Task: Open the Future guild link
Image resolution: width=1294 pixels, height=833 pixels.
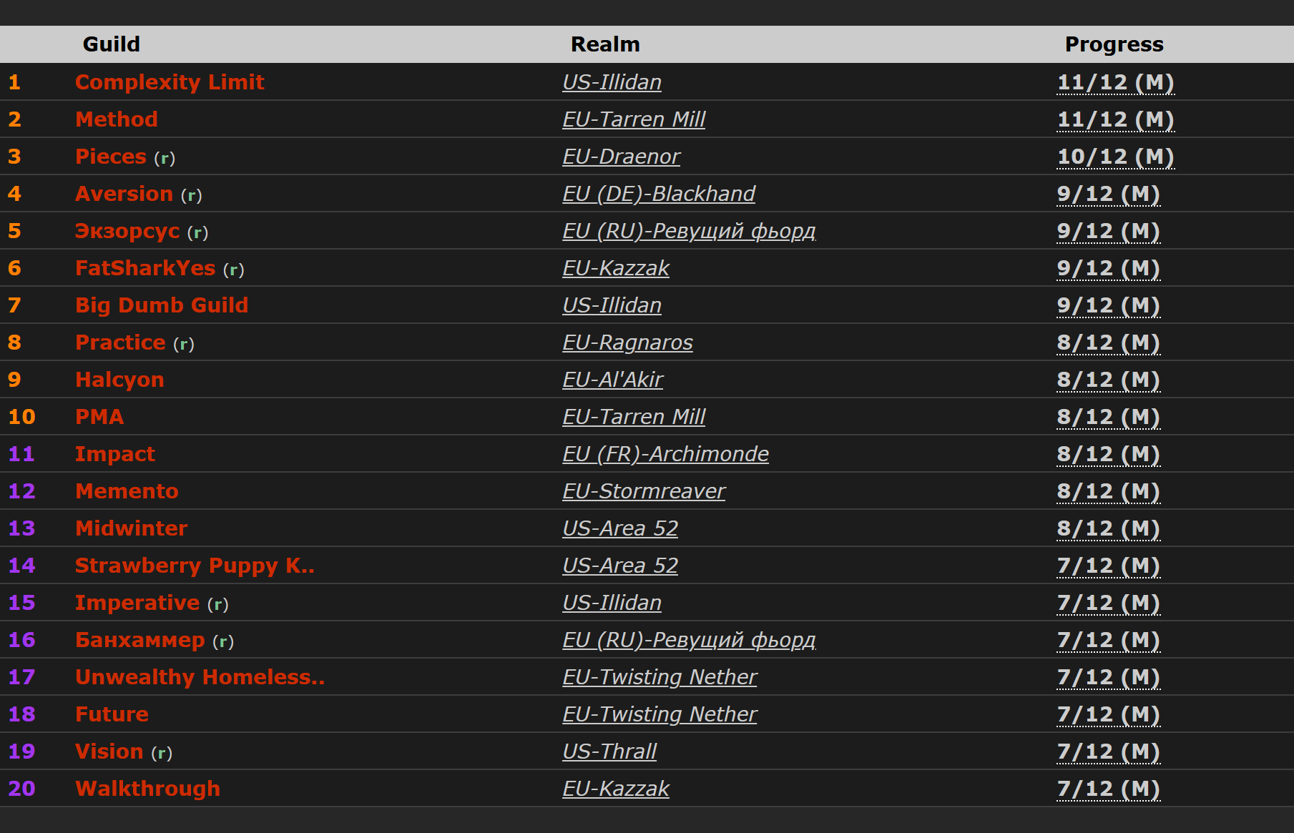Action: click(112, 714)
